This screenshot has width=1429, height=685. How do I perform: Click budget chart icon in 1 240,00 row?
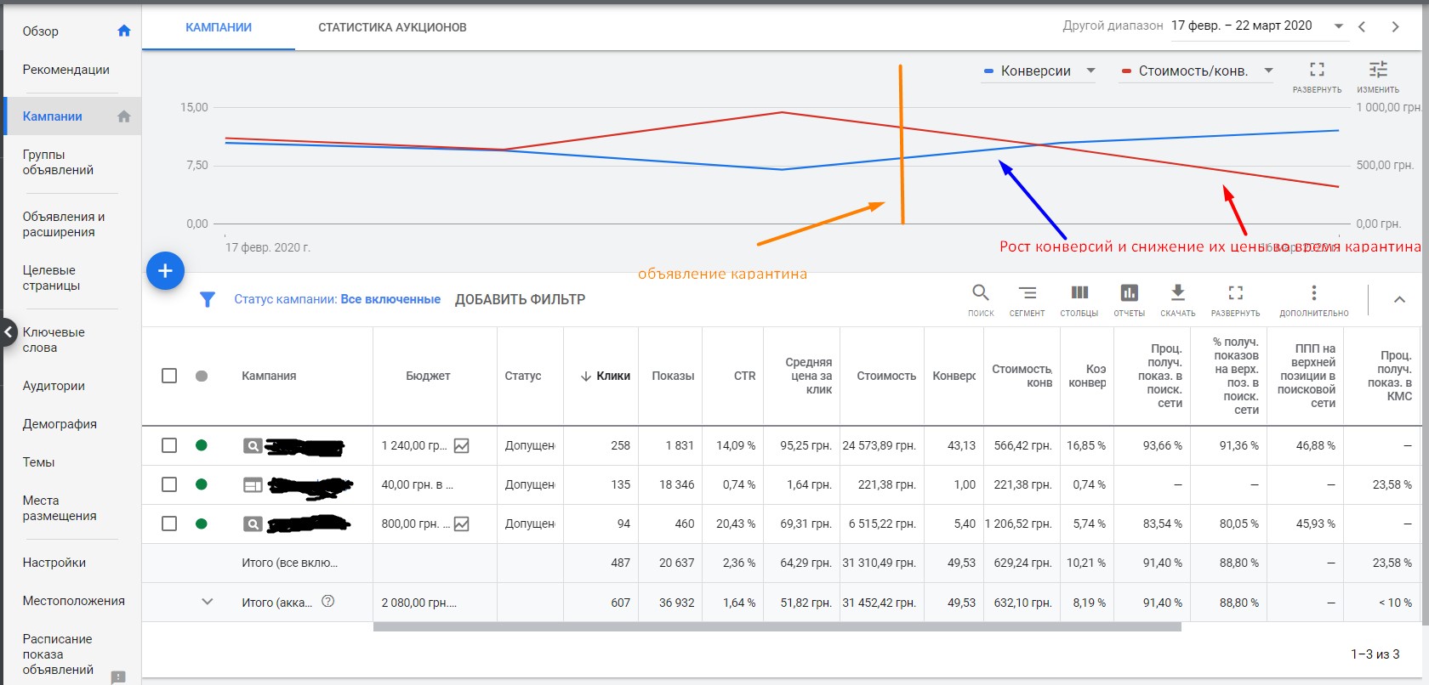pyautogui.click(x=462, y=445)
